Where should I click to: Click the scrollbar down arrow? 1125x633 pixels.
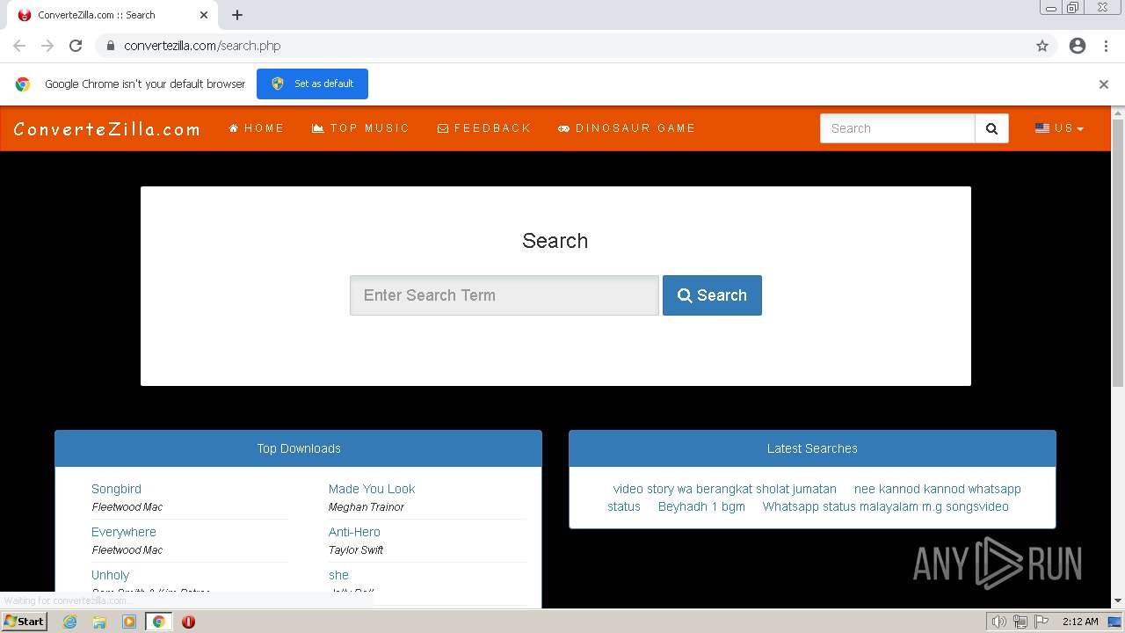coord(1118,601)
